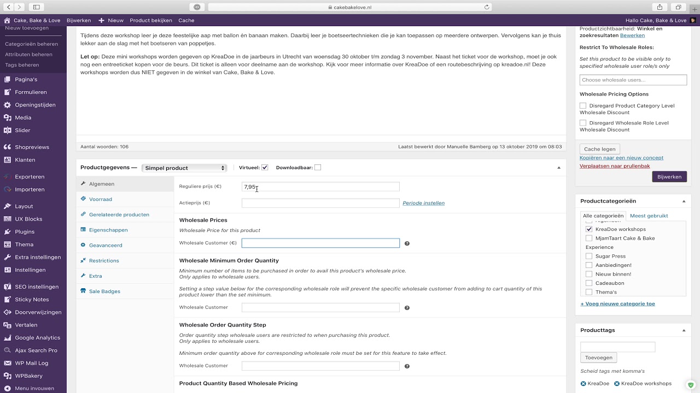Viewport: 700px width, 393px height.
Task: Click the Klanten sidebar icon
Action: point(7,160)
